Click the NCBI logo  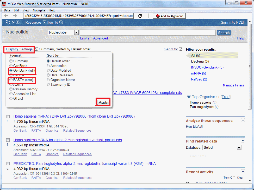(x=13, y=22)
